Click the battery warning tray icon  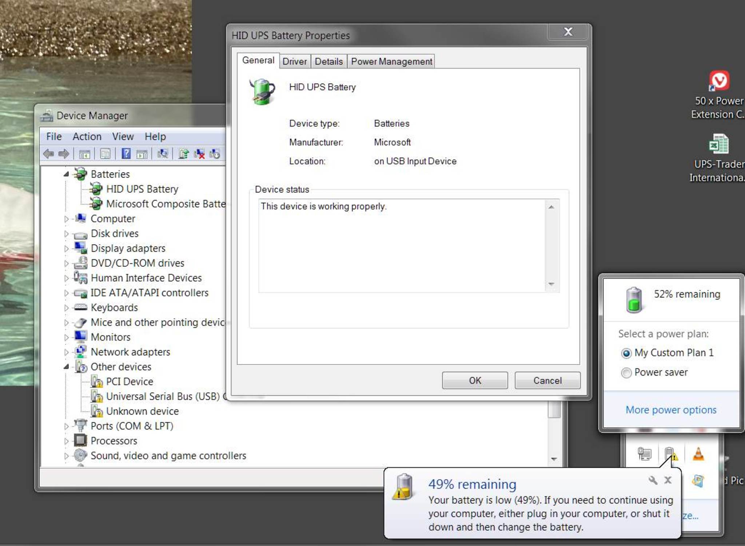click(671, 454)
